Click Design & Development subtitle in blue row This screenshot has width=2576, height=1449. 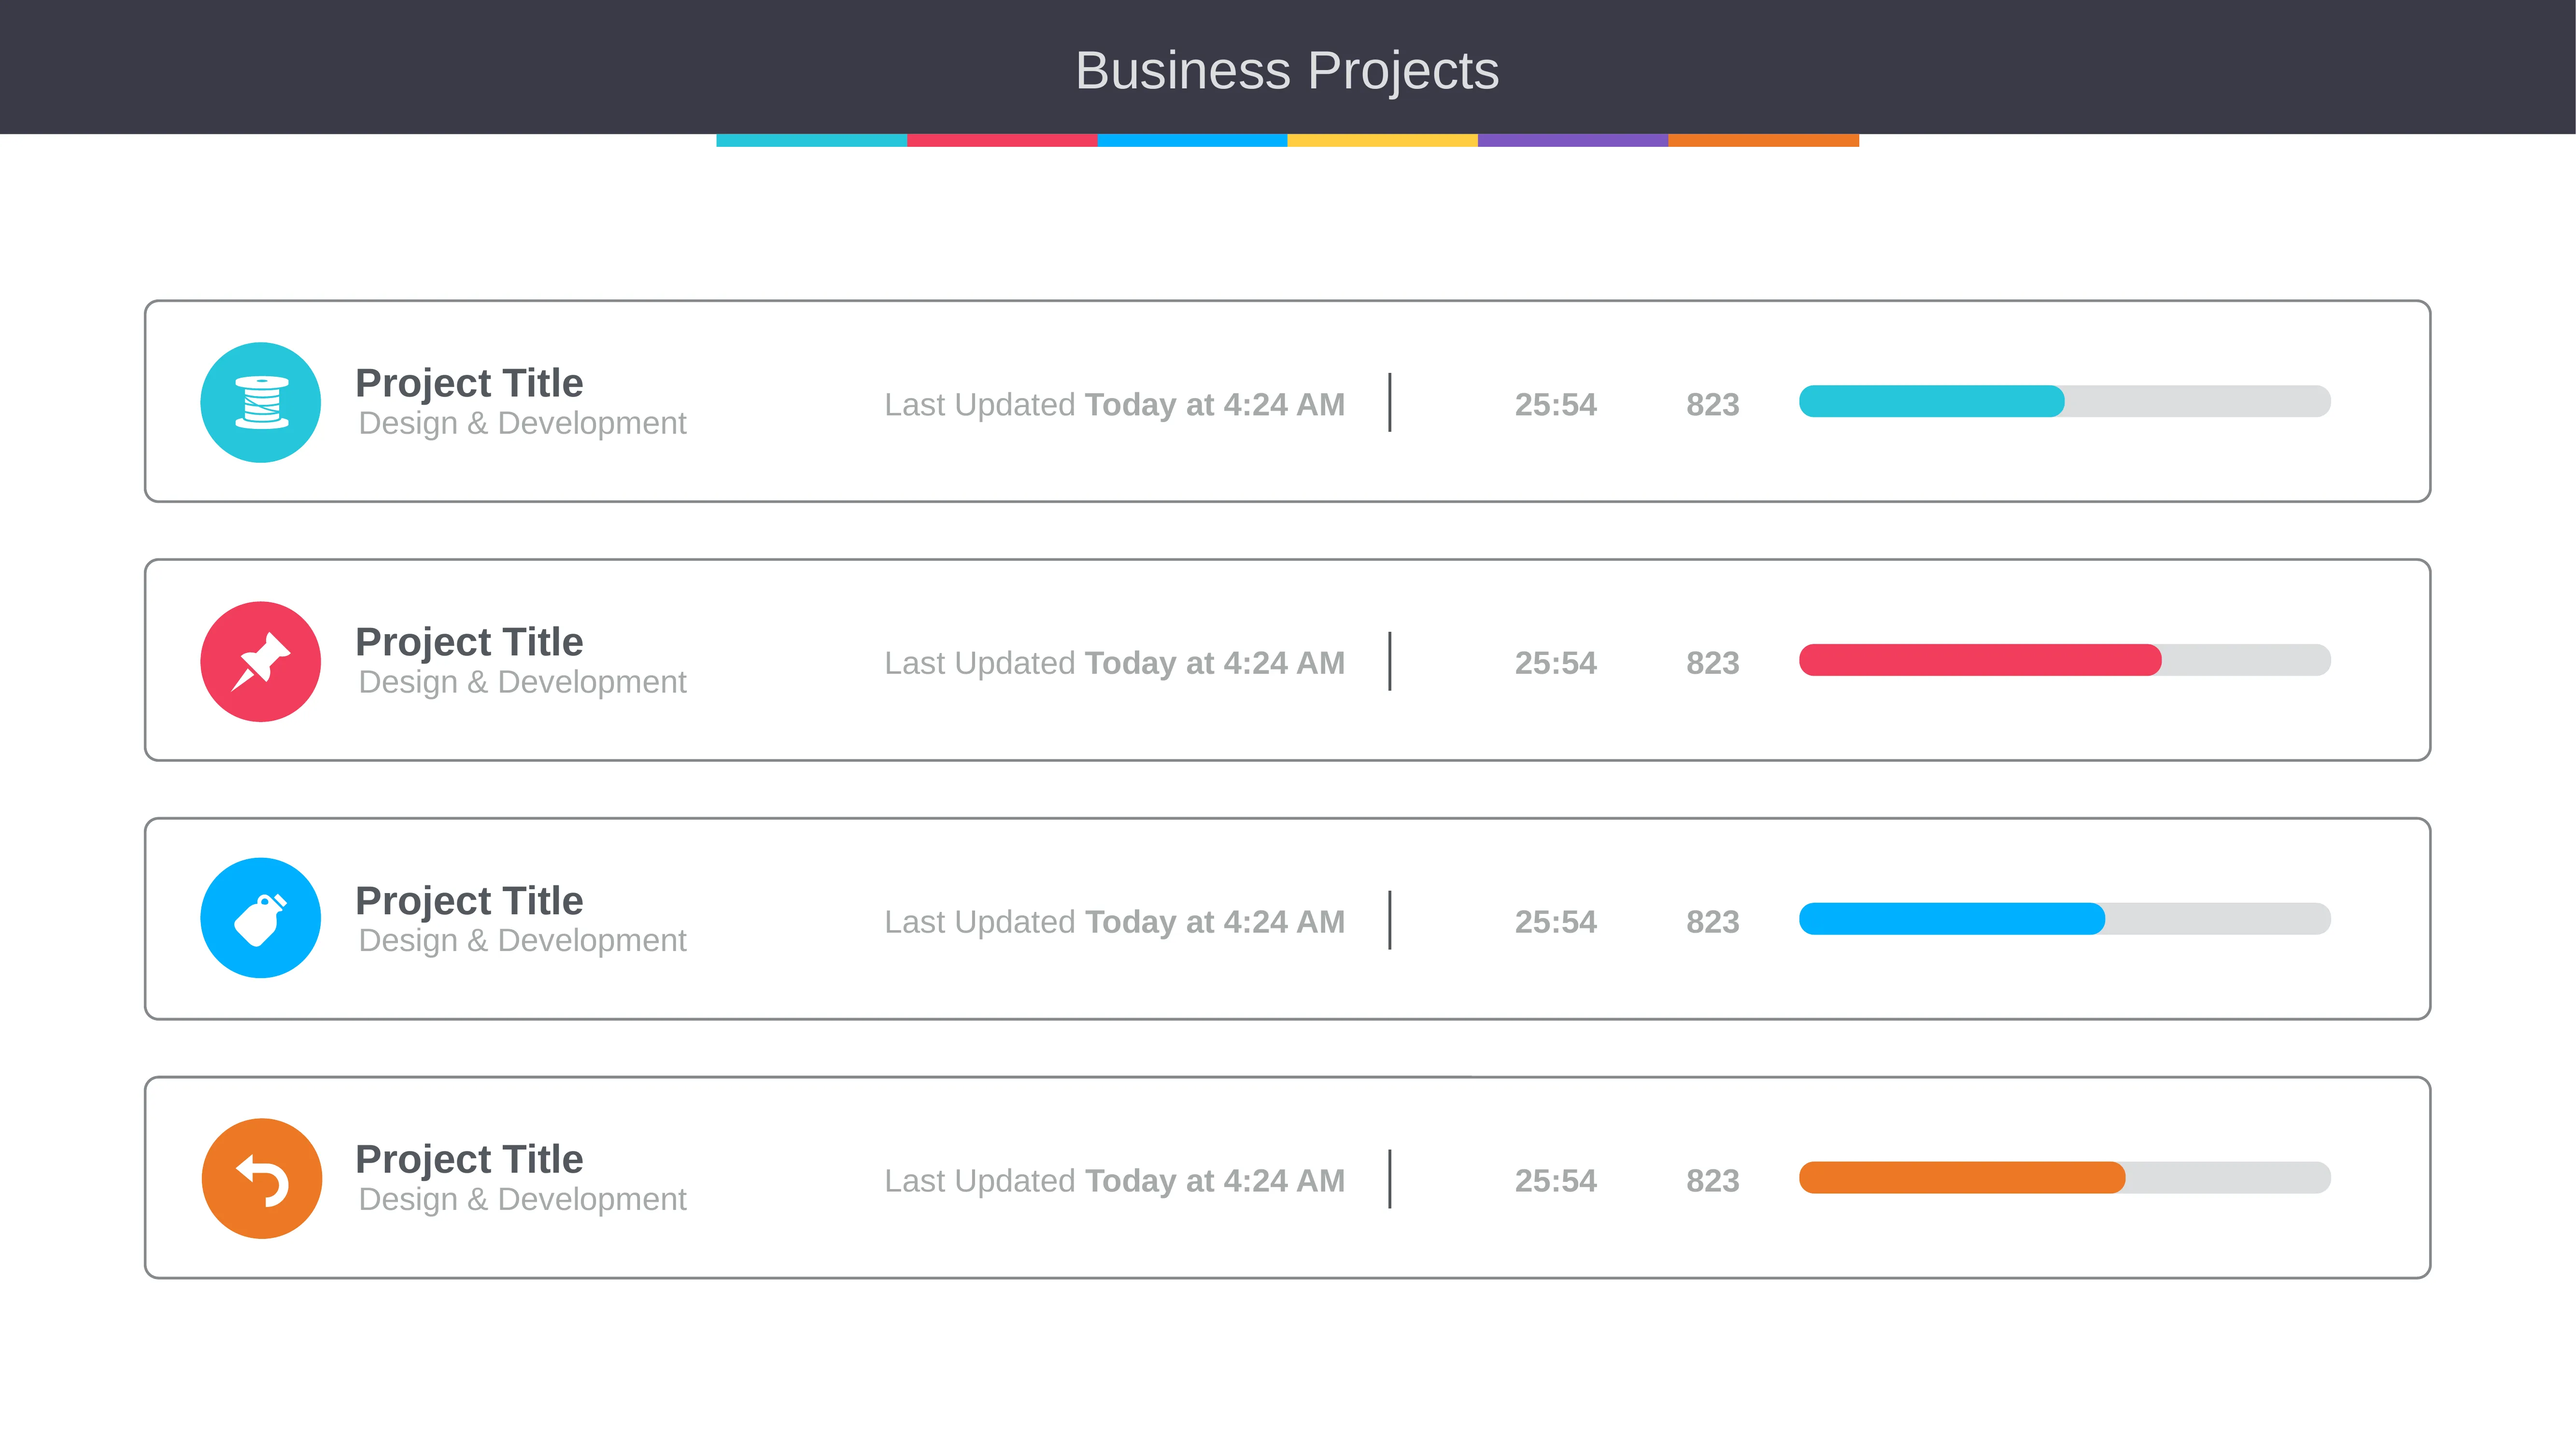(522, 941)
